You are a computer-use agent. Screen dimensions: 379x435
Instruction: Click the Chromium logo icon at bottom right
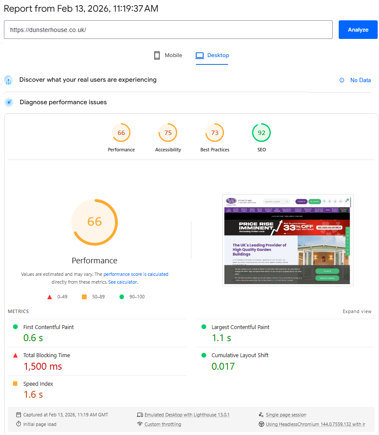point(261,424)
